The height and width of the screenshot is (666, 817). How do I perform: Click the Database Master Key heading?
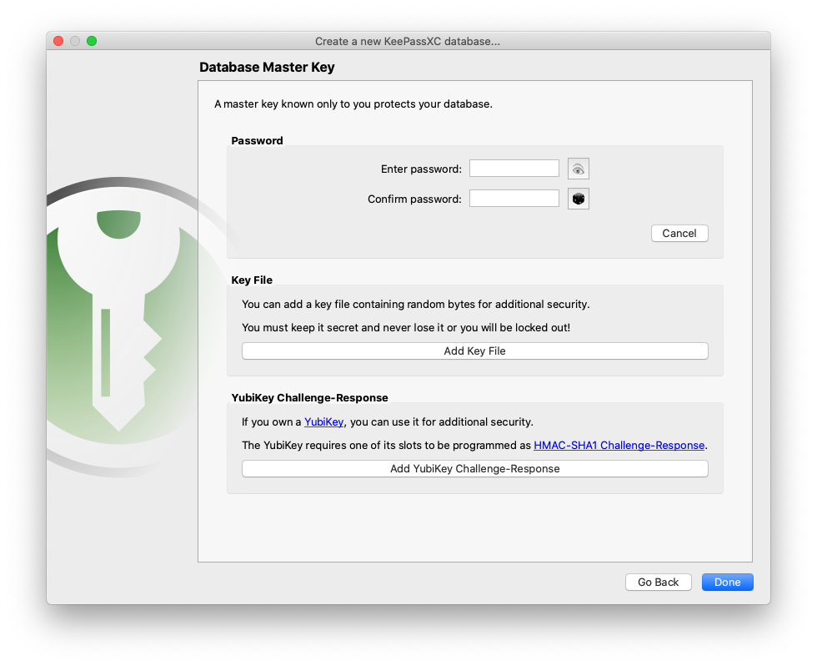[x=267, y=68]
